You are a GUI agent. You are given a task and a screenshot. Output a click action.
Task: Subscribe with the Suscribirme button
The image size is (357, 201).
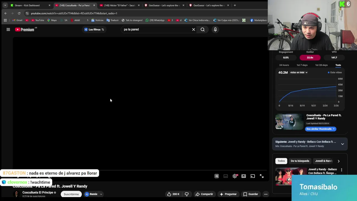(x=71, y=194)
